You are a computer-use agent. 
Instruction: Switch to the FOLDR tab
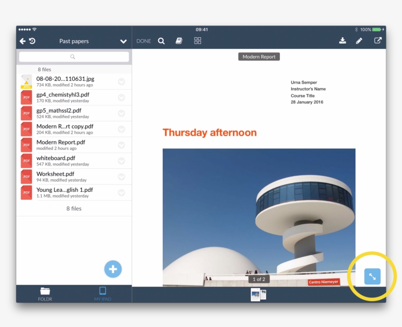point(45,294)
